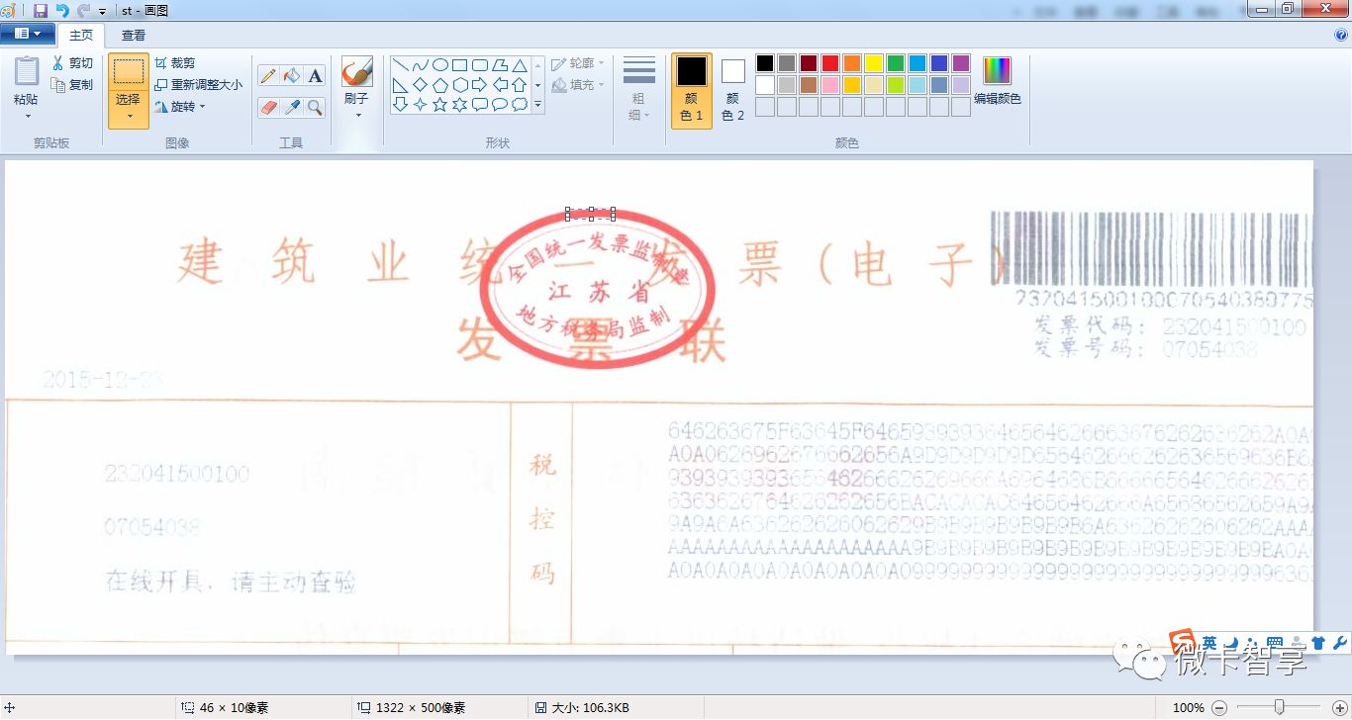Click the zoom out minus button

pos(1219,707)
